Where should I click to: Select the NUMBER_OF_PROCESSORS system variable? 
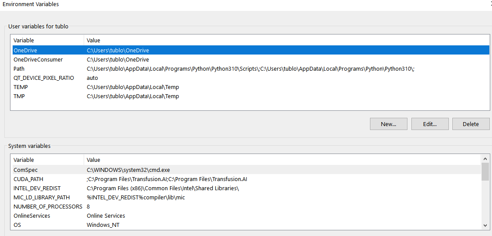(x=247, y=206)
